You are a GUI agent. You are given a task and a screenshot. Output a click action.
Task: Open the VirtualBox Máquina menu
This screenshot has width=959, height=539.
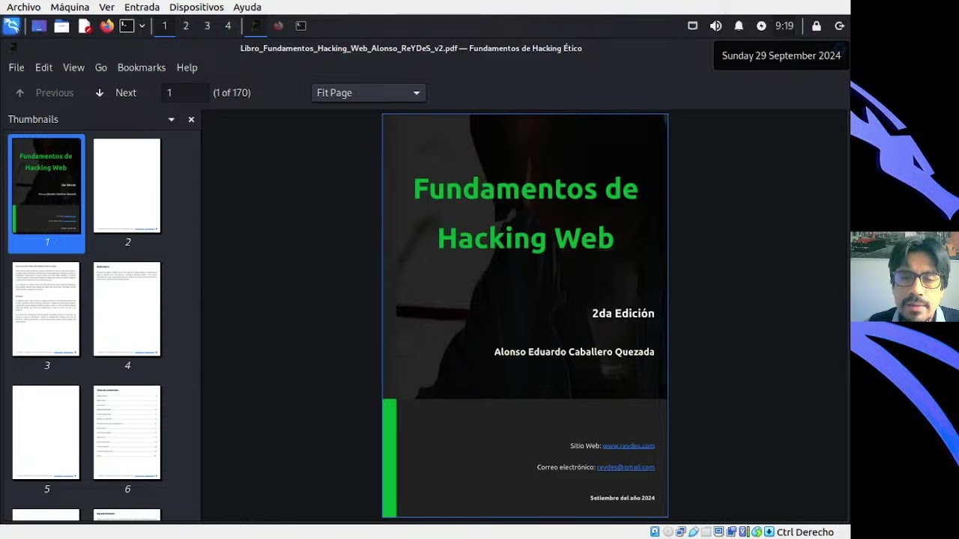pos(70,7)
